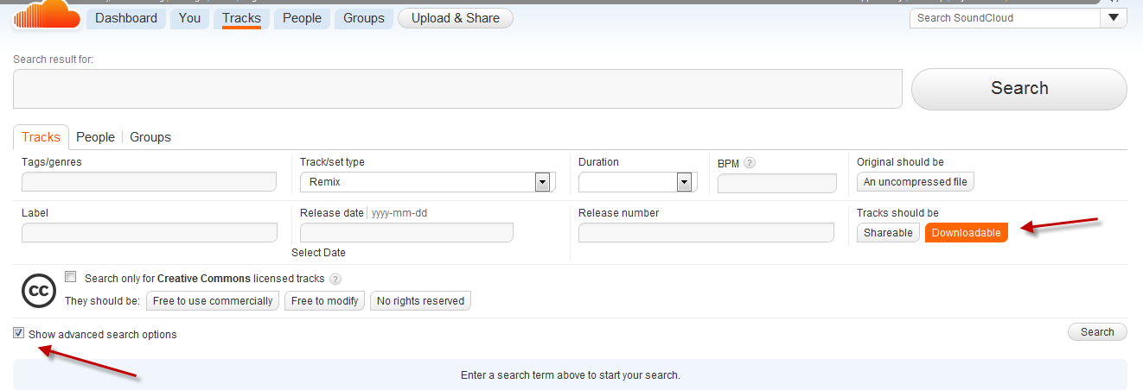Toggle the Shareable filter button
The width and height of the screenshot is (1143, 390).
coord(888,233)
